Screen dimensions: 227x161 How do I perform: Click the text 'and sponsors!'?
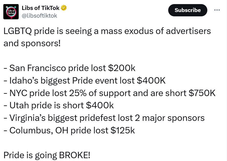(x=32, y=43)
